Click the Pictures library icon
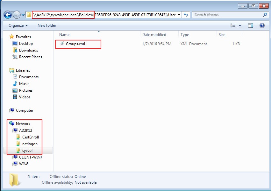Screen dimensions: 271x191 [x=15, y=90]
